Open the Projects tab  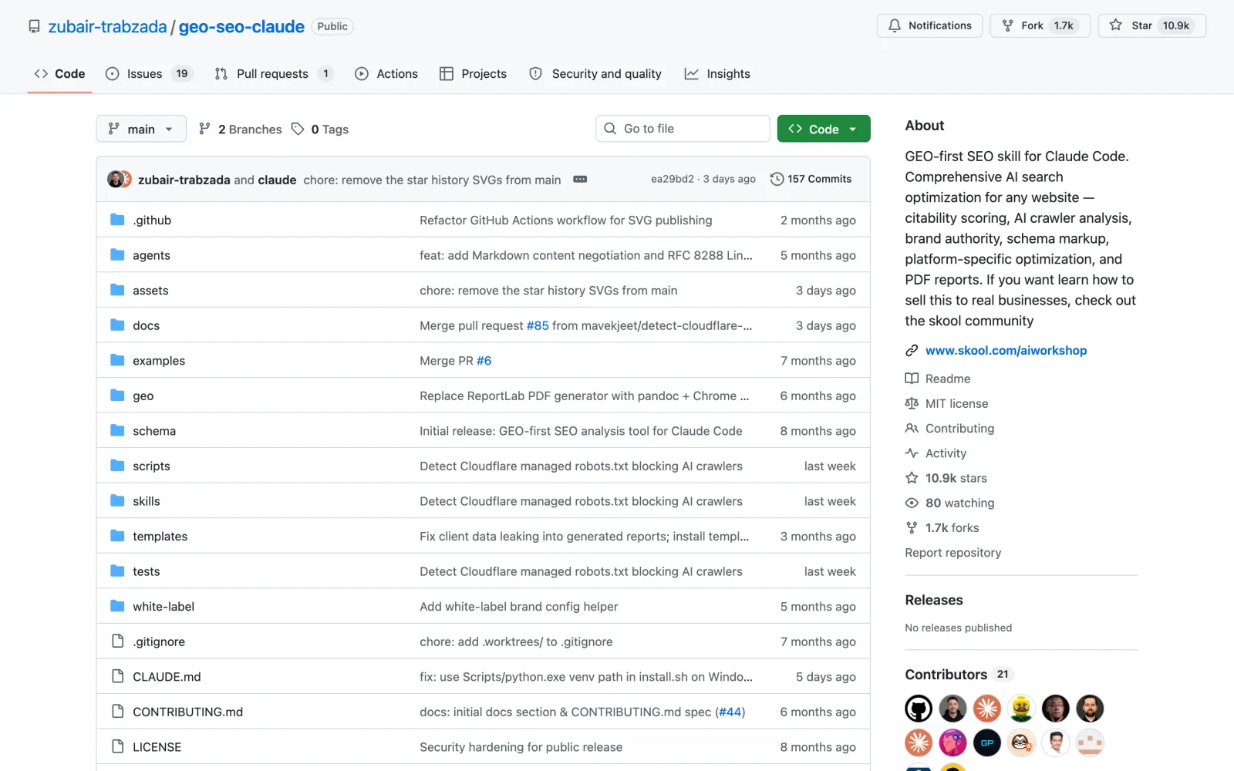pos(473,73)
